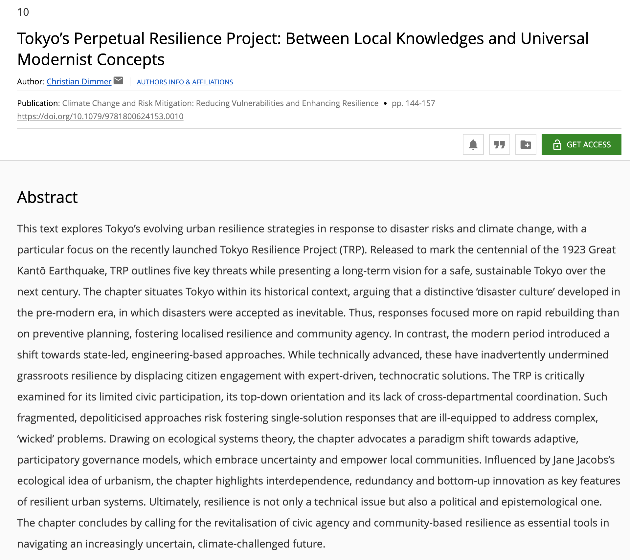Click the chapter number 10
630x560 pixels.
click(23, 12)
